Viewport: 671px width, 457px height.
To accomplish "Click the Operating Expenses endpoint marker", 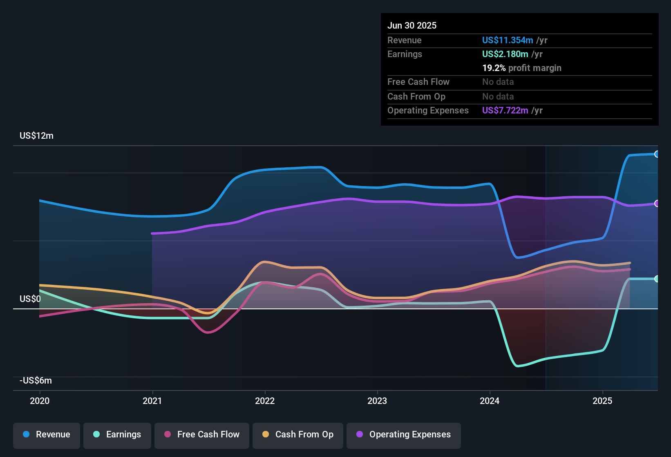I will [657, 203].
